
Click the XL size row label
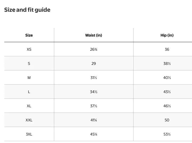pyautogui.click(x=29, y=106)
